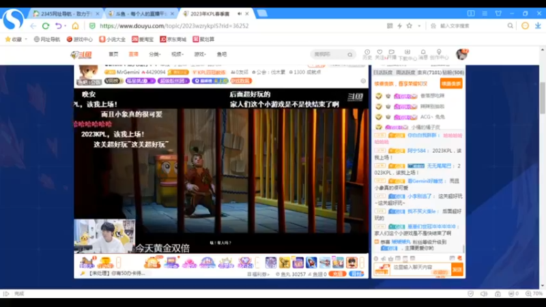Open the browser downloads arrow icon

pos(538,26)
